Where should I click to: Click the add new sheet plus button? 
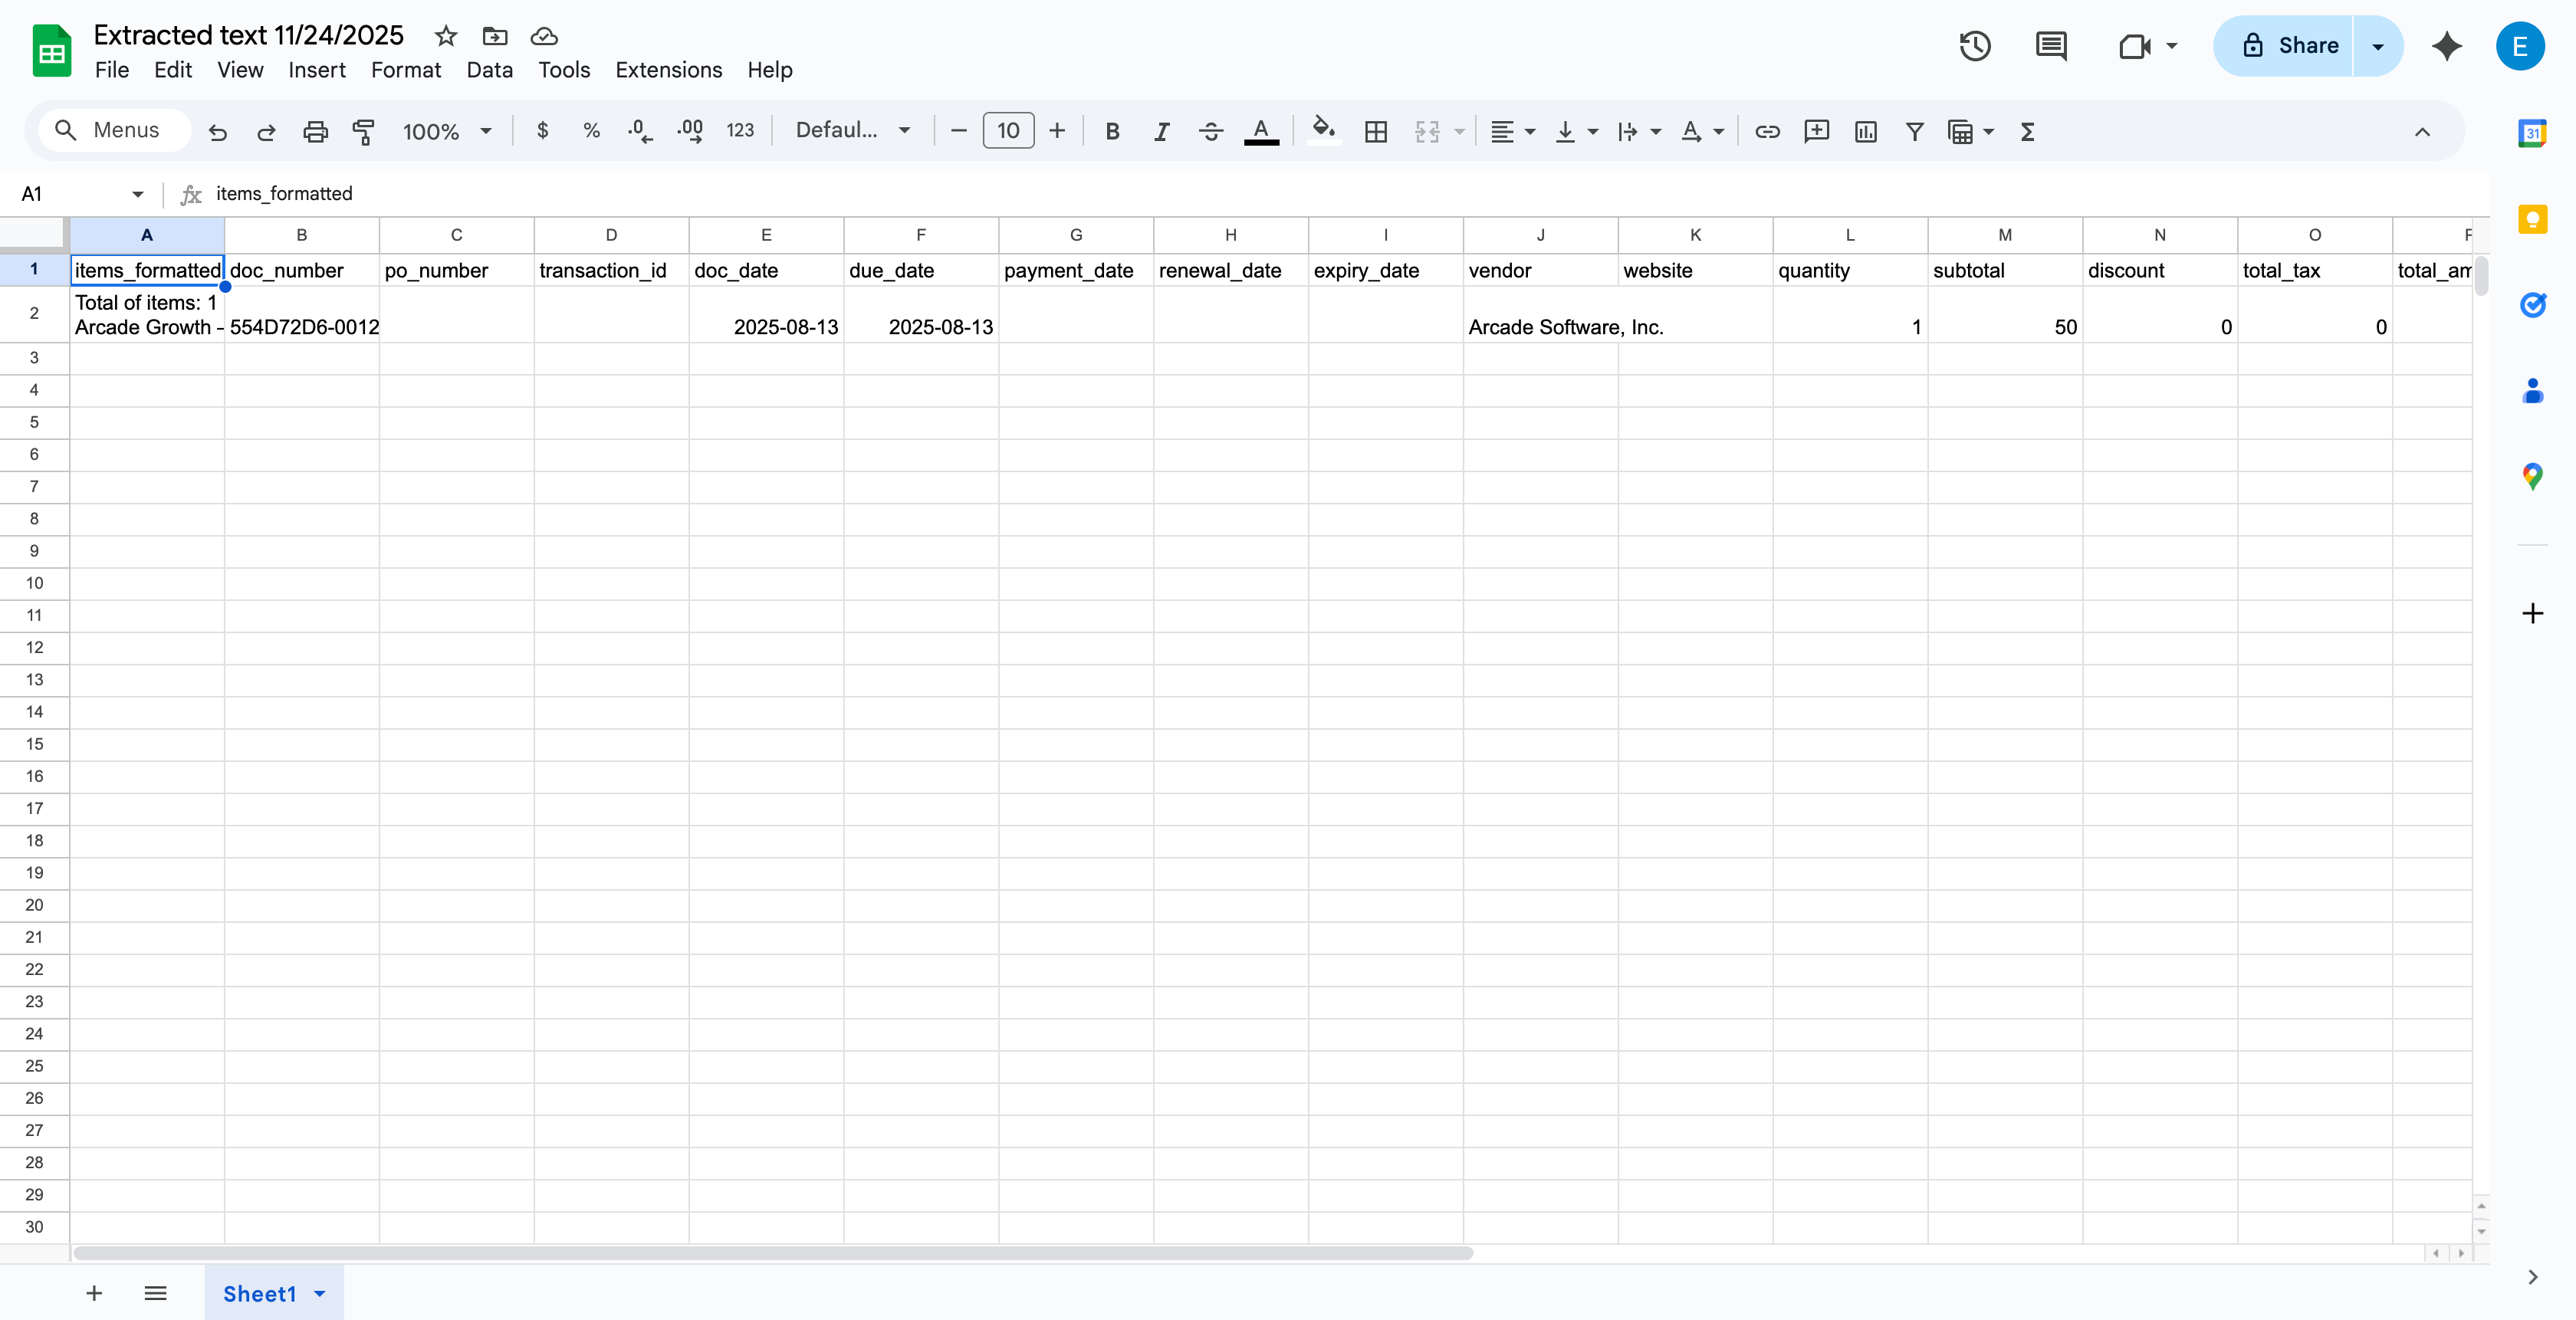[94, 1293]
